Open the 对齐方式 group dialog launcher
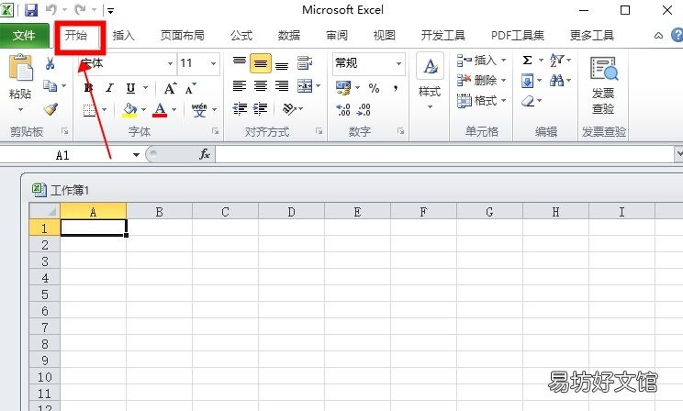 319,131
